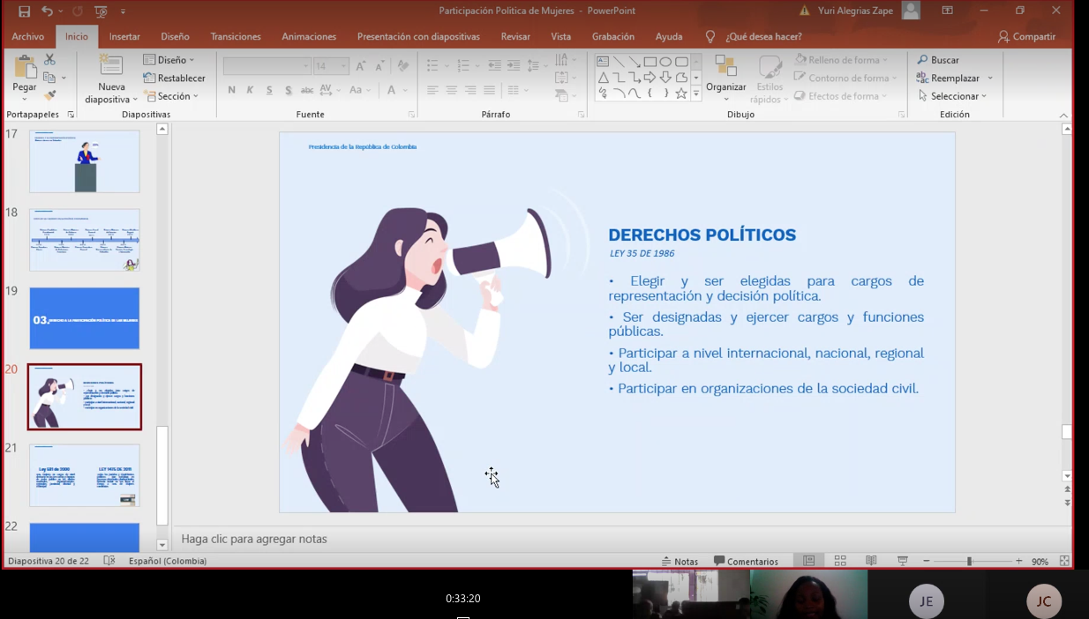The height and width of the screenshot is (619, 1089).
Task: Open the Insertar ribbon tab
Action: [124, 37]
